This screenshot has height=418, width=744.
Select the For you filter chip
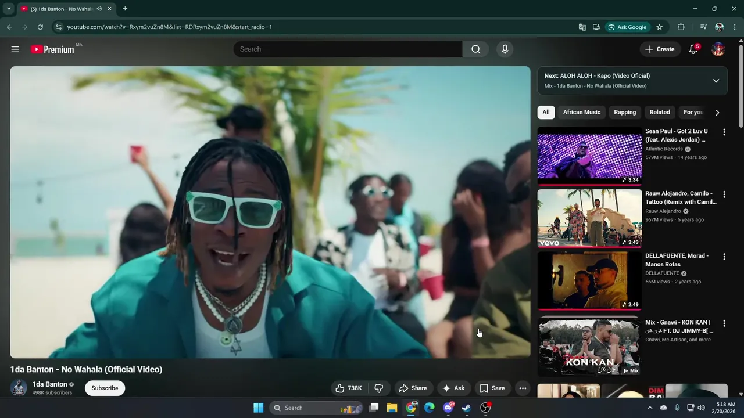coord(693,113)
